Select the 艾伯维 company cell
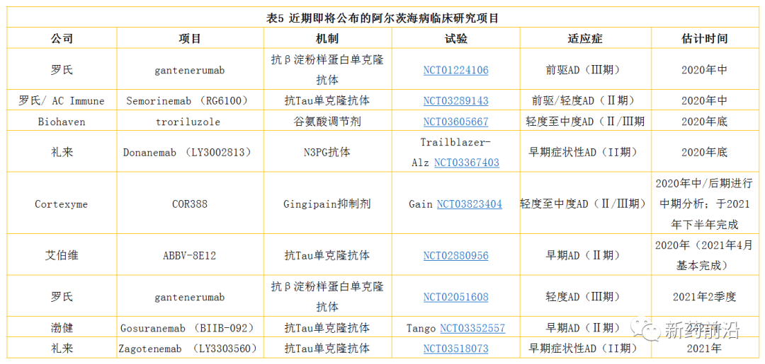Screen dimensions: 765x364 pyautogui.click(x=62, y=255)
